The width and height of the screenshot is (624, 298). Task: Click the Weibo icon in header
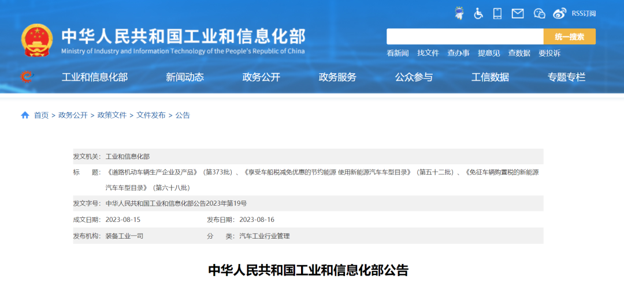[x=559, y=13]
